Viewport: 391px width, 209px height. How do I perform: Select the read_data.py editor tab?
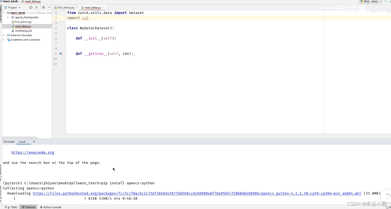pos(93,7)
